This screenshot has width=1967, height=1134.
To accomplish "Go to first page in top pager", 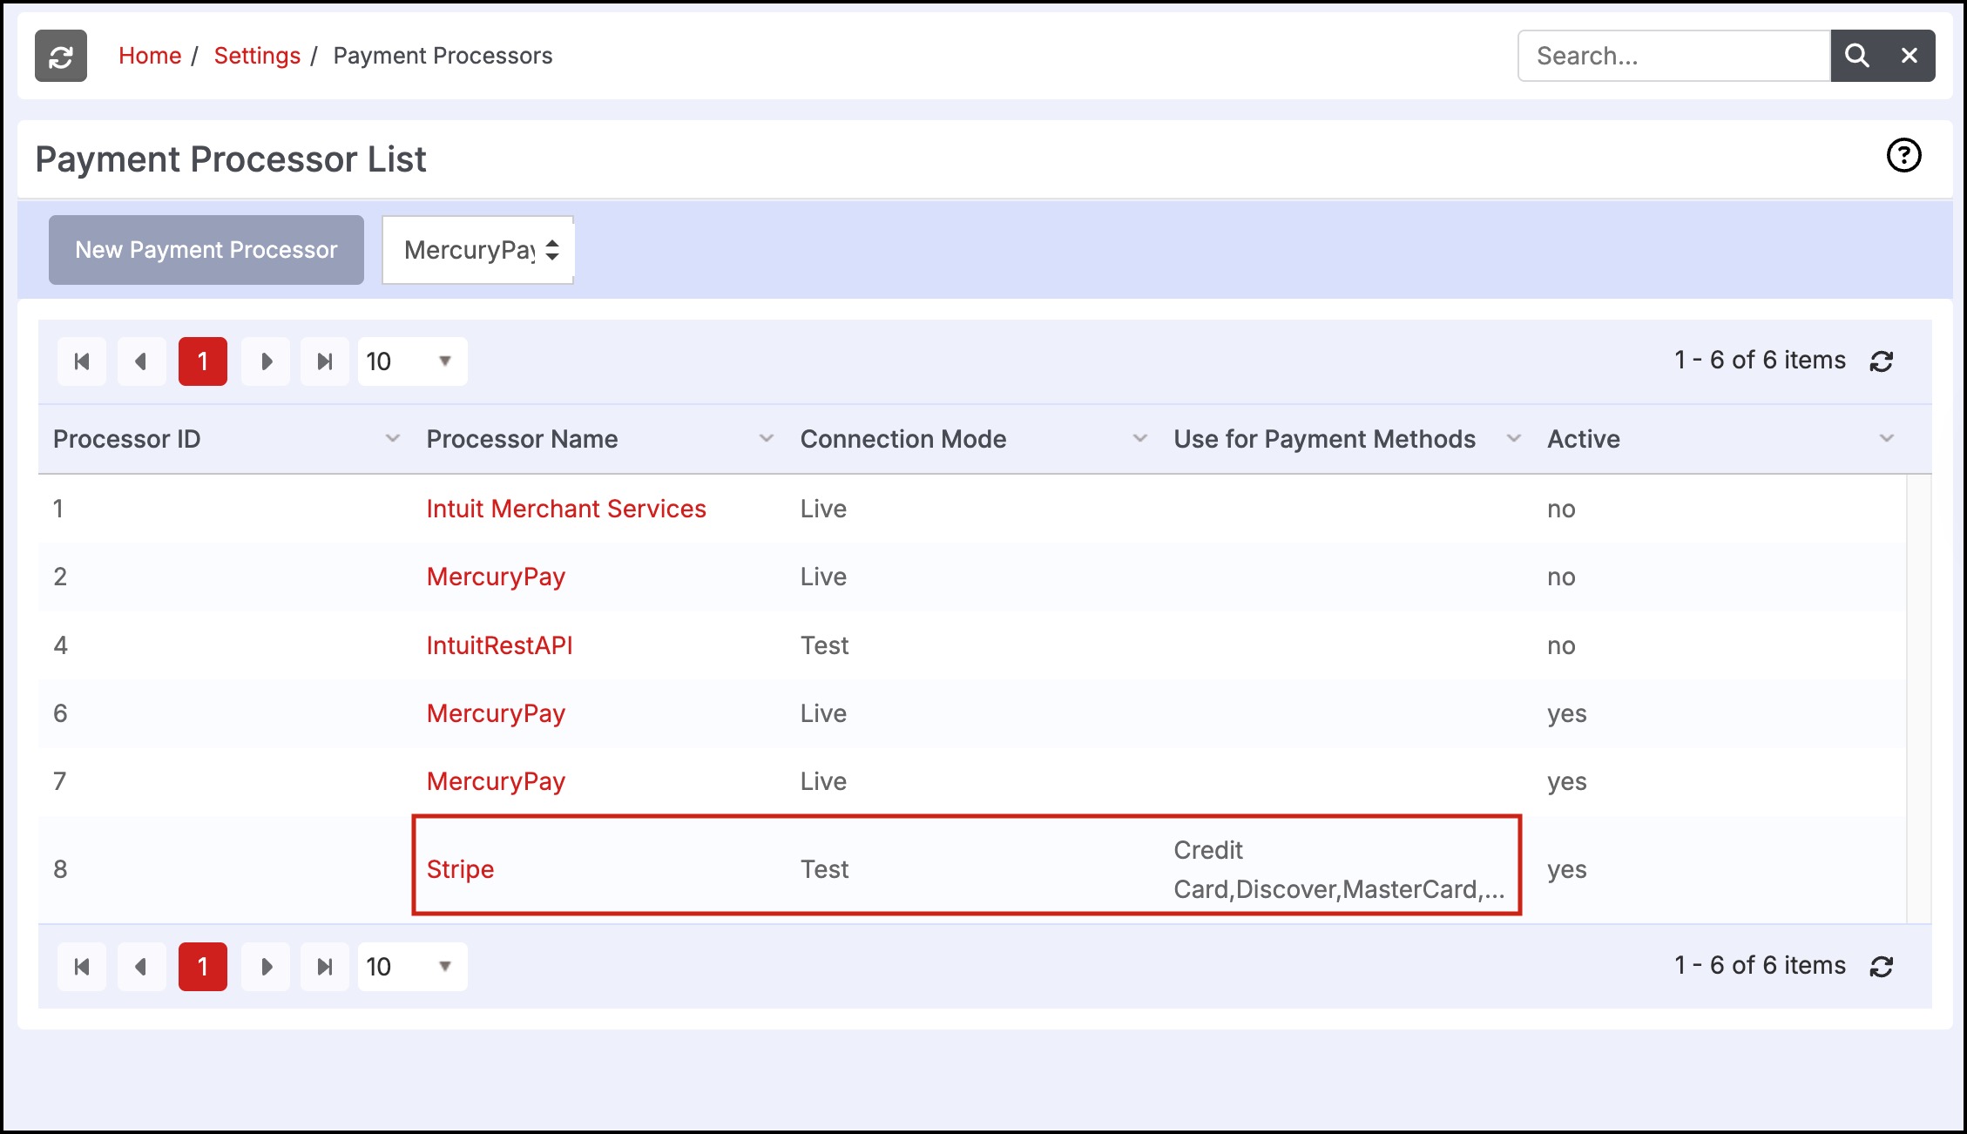I will tap(82, 361).
